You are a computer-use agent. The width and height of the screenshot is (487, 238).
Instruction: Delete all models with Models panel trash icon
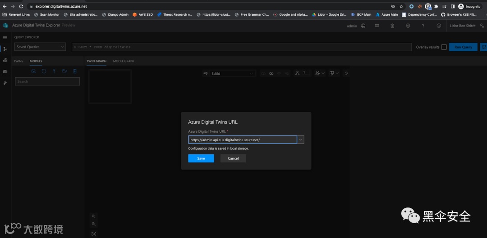74,71
